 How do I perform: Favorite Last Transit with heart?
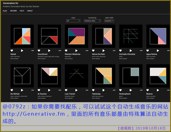(66, 90)
